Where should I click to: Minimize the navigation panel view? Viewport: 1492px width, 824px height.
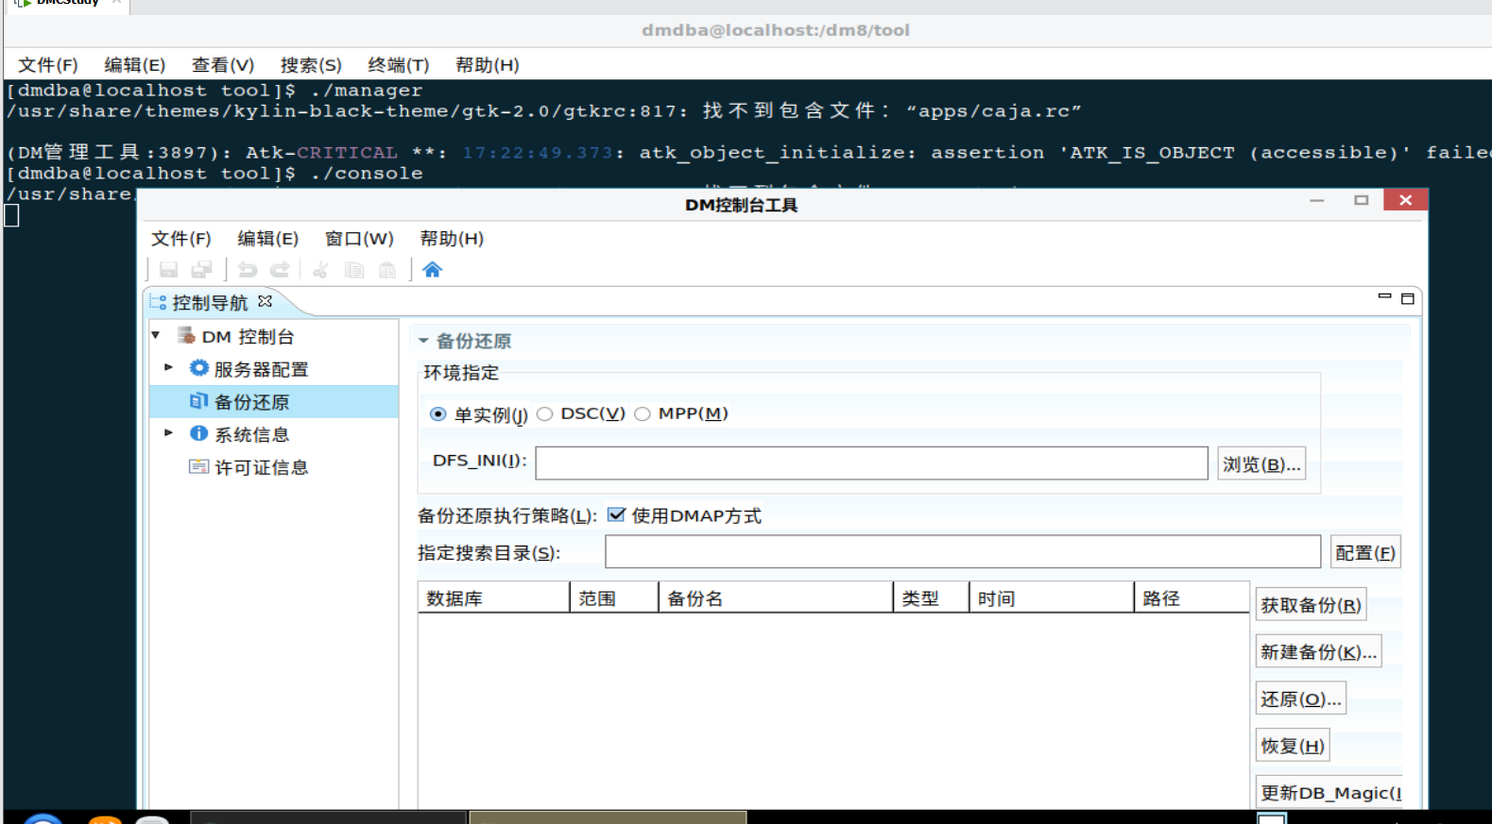click(x=1384, y=297)
